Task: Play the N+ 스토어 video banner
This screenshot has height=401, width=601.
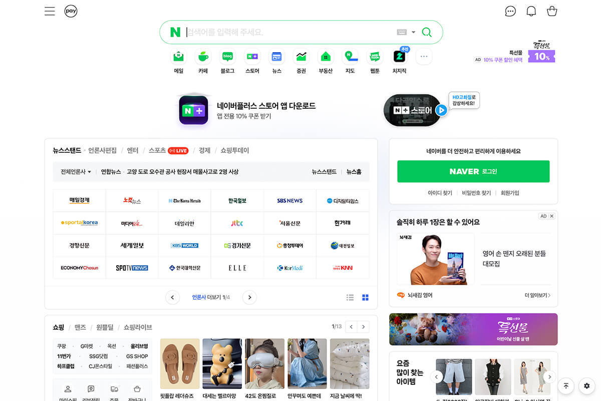Action: (441, 110)
